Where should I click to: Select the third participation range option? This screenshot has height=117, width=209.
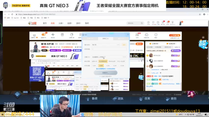(112, 61)
